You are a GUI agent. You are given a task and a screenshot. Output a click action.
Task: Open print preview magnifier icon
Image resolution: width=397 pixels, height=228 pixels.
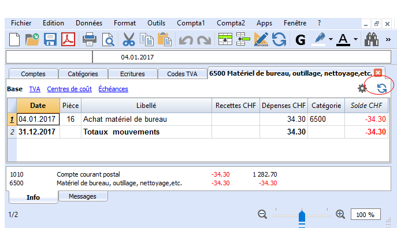click(x=109, y=40)
